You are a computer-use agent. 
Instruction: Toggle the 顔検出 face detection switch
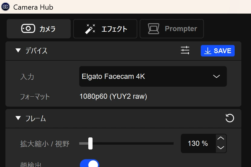pyautogui.click(x=90, y=164)
